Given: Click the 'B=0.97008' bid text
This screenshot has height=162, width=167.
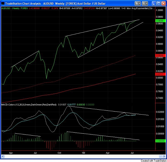Looking at the screenshot, I should tap(65, 8).
